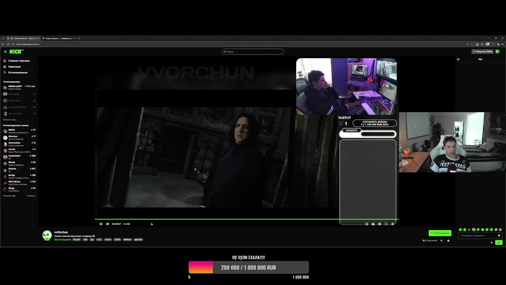506x285 pixels.
Task: Select the Russian tag
Action: point(77,239)
